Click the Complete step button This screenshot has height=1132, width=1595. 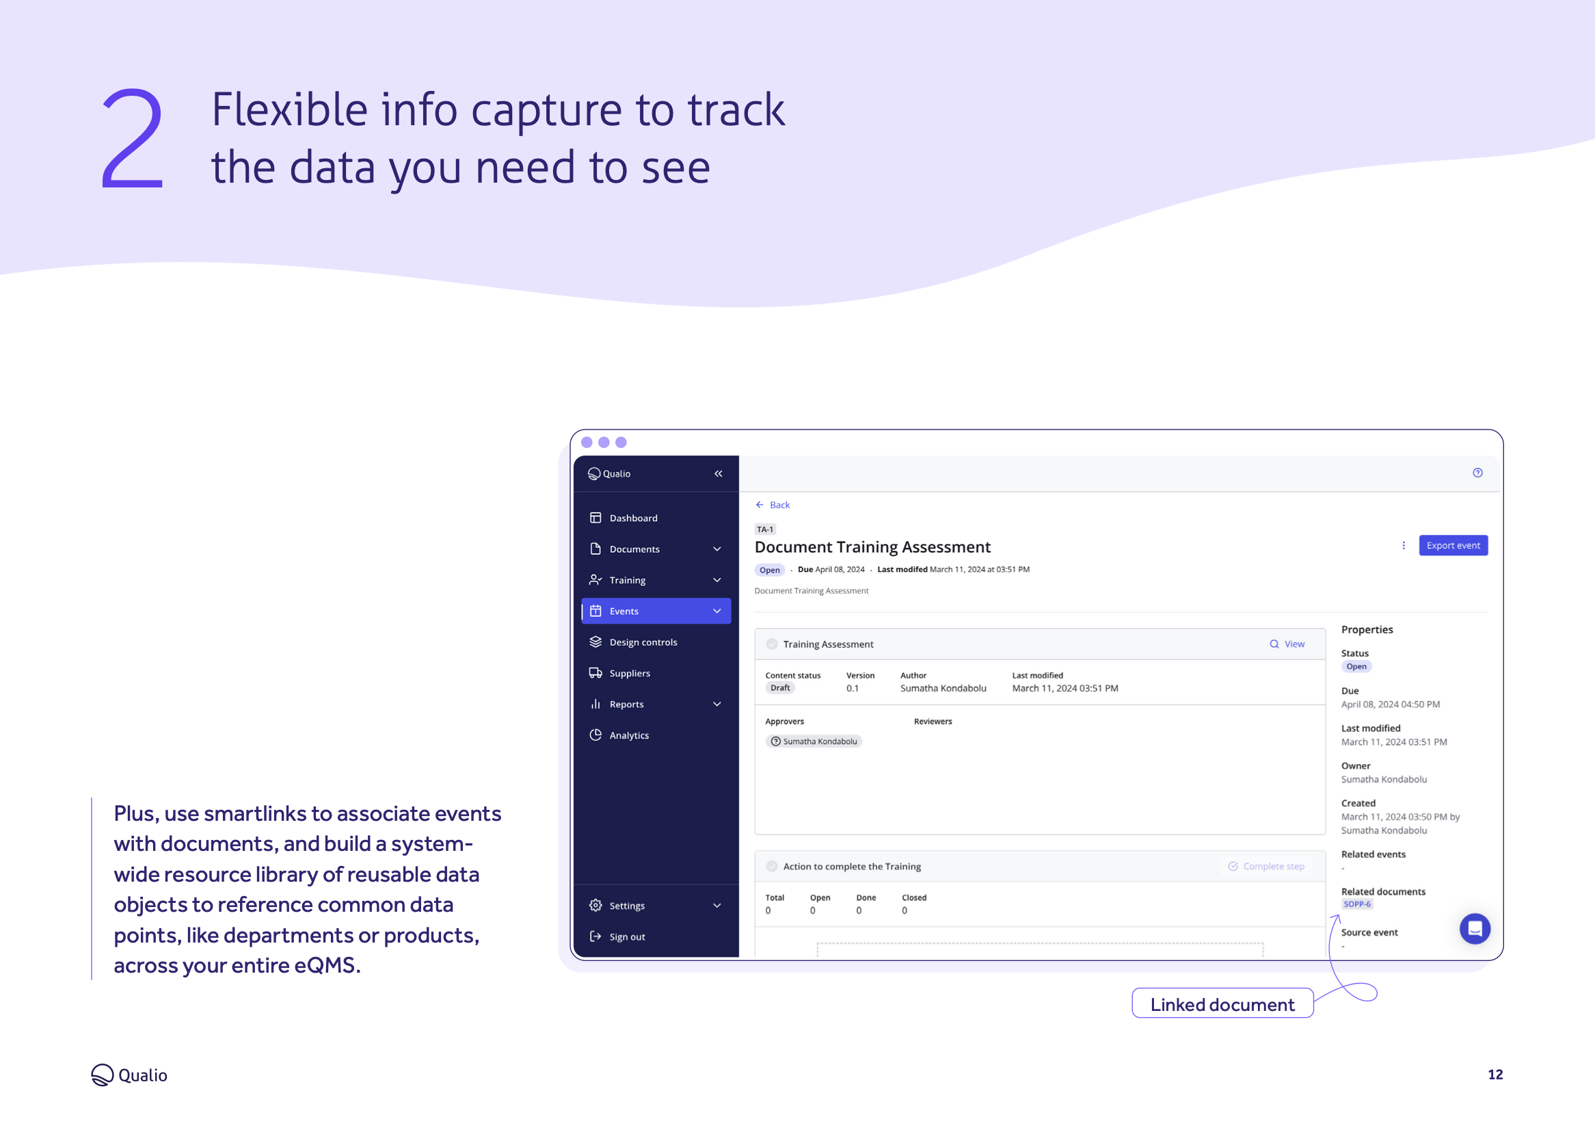(x=1266, y=867)
